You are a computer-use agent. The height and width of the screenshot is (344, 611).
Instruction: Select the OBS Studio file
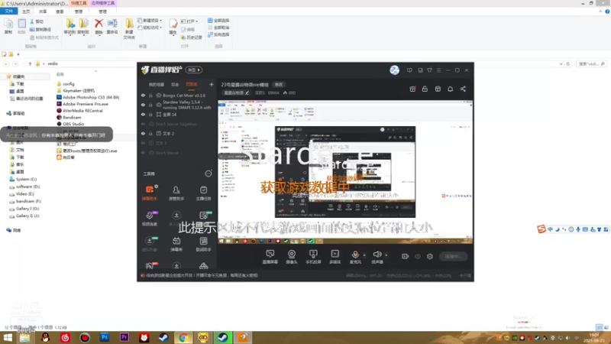point(70,124)
